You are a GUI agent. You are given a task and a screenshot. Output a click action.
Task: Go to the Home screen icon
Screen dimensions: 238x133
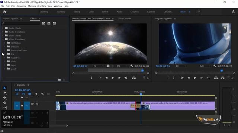click(5, 12)
